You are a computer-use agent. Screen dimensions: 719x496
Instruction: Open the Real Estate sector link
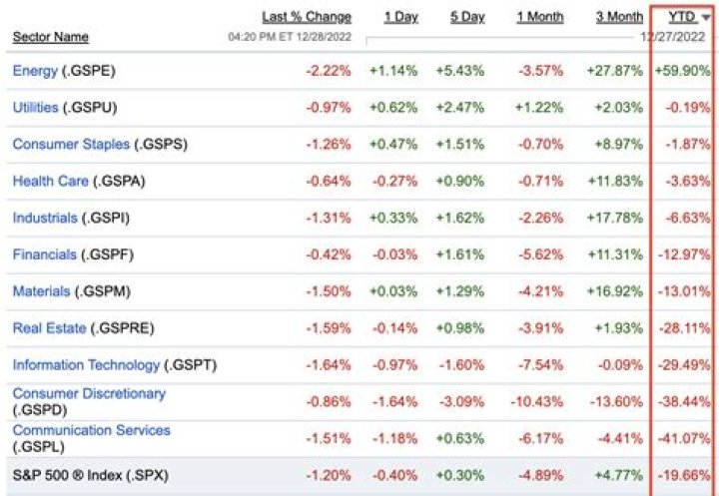[x=49, y=328]
